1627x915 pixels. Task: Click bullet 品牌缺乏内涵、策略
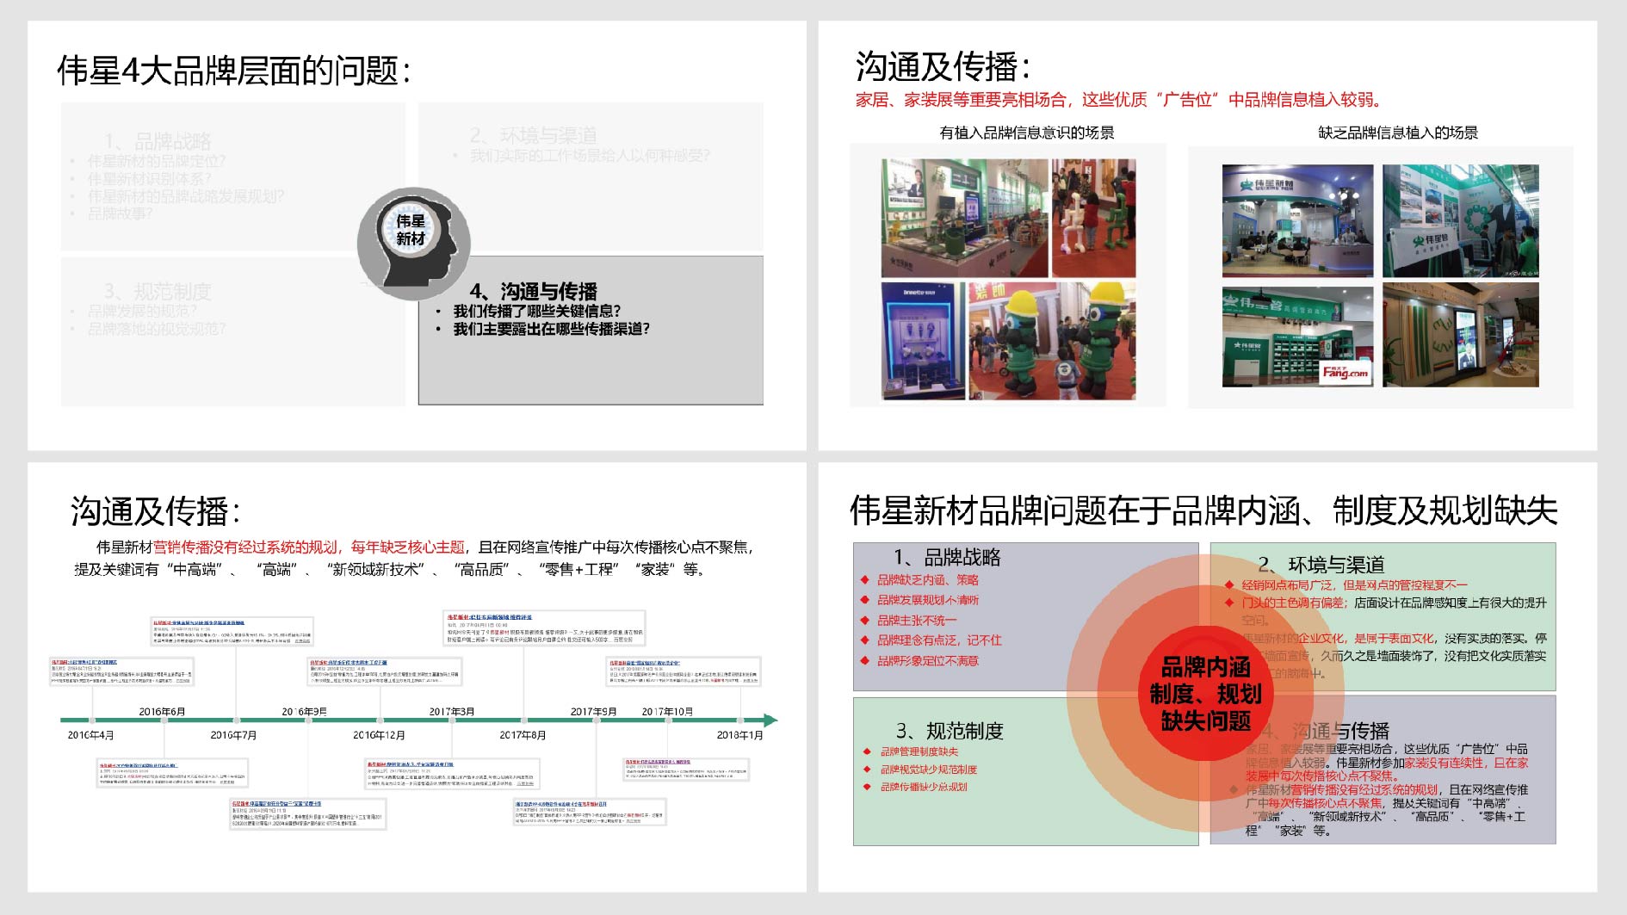click(928, 580)
